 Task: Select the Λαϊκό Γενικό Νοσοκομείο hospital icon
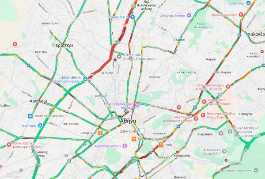(196, 118)
